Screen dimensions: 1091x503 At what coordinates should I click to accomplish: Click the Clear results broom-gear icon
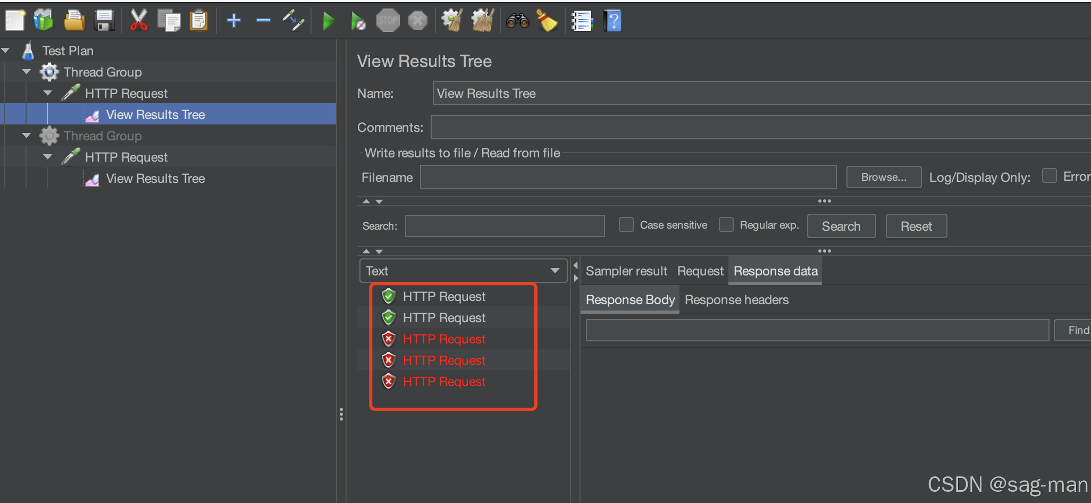(452, 21)
